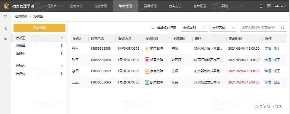Click 派工 for 王五's repair

[x=277, y=82]
